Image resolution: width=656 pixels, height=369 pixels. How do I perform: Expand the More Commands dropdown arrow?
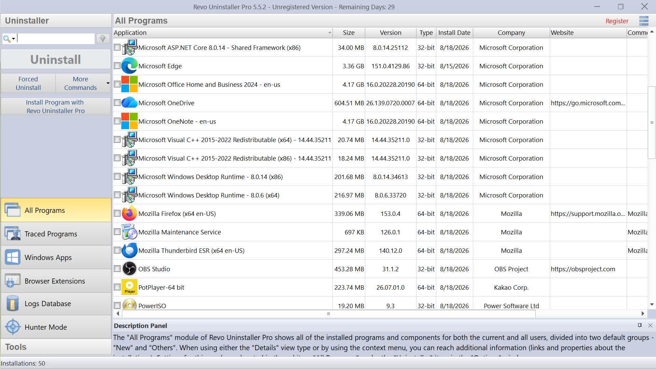pyautogui.click(x=108, y=83)
